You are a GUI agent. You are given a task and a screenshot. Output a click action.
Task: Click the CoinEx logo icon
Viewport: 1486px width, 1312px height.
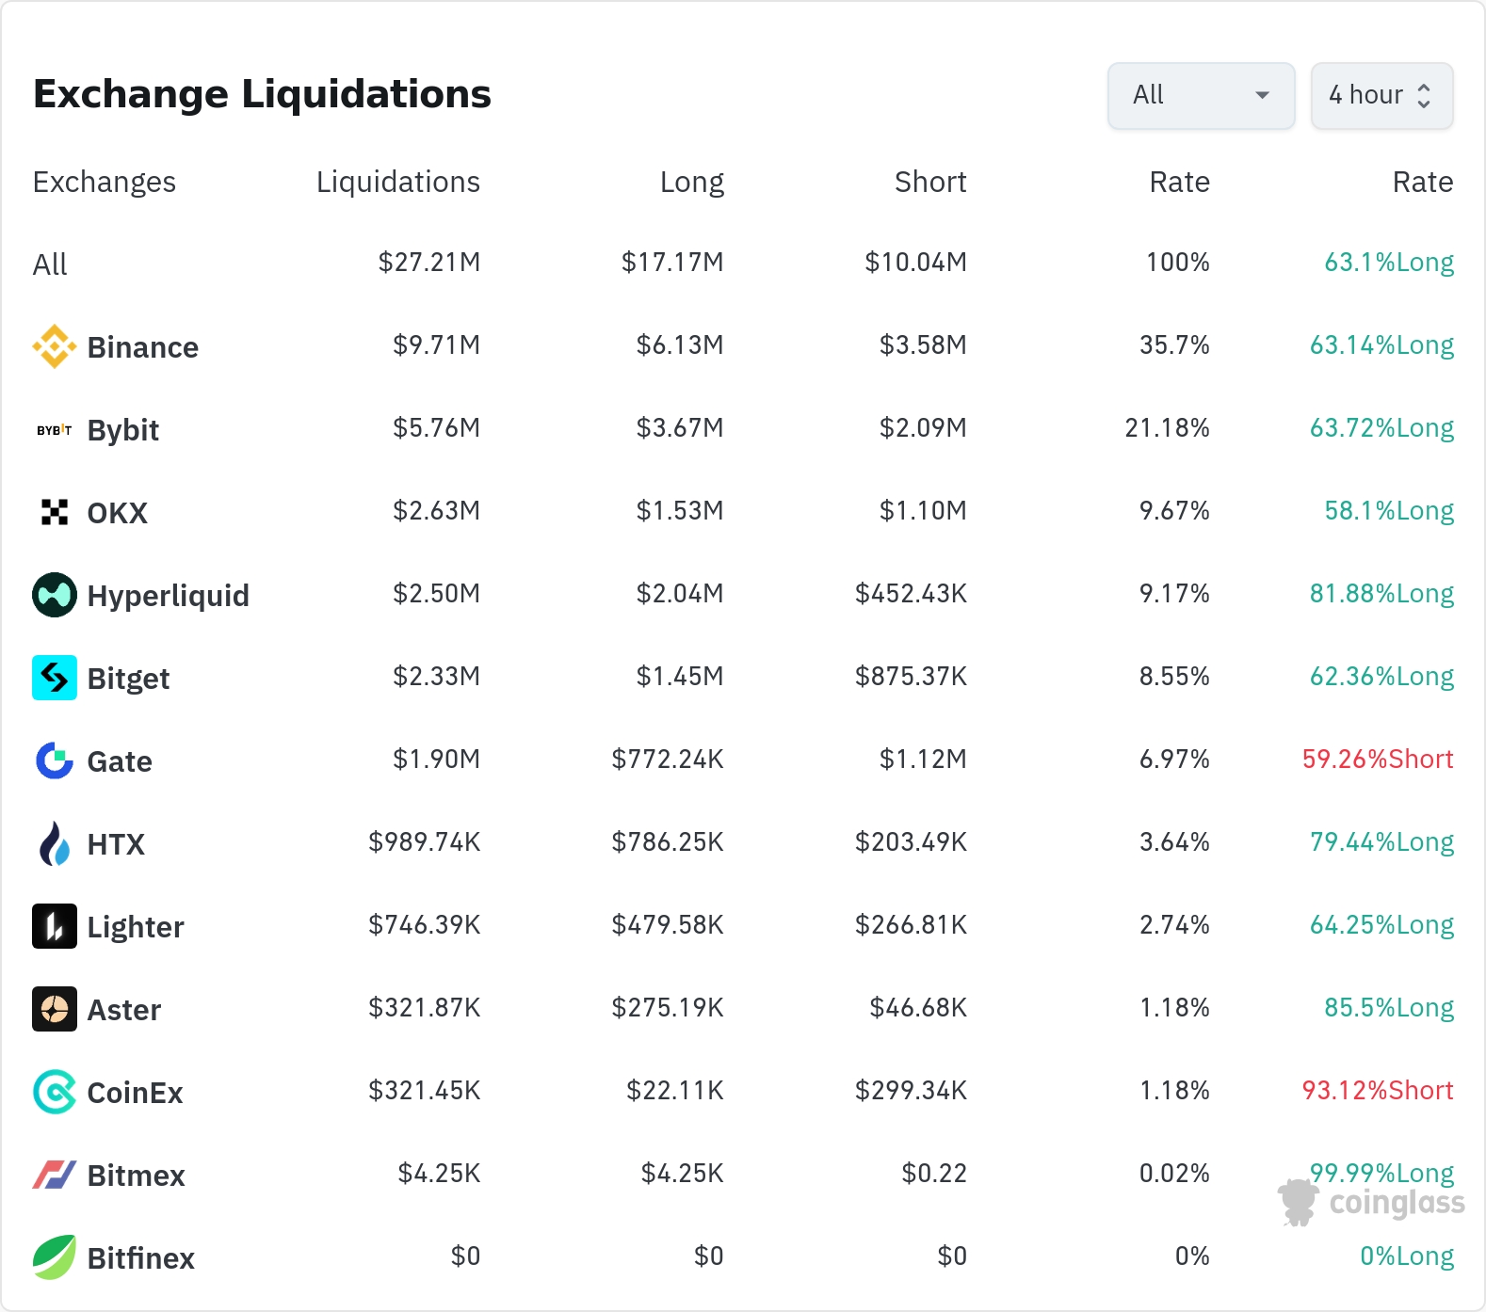pyautogui.click(x=55, y=1092)
